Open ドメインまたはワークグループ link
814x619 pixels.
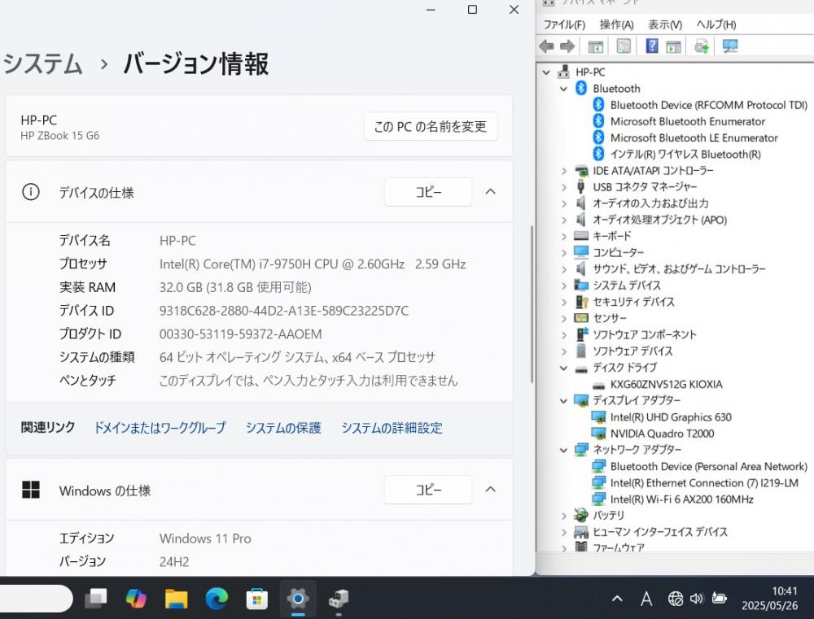point(160,428)
